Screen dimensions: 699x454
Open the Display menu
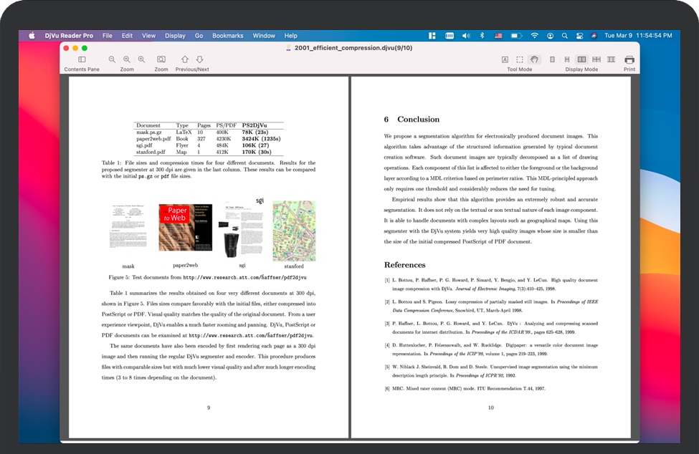point(175,35)
